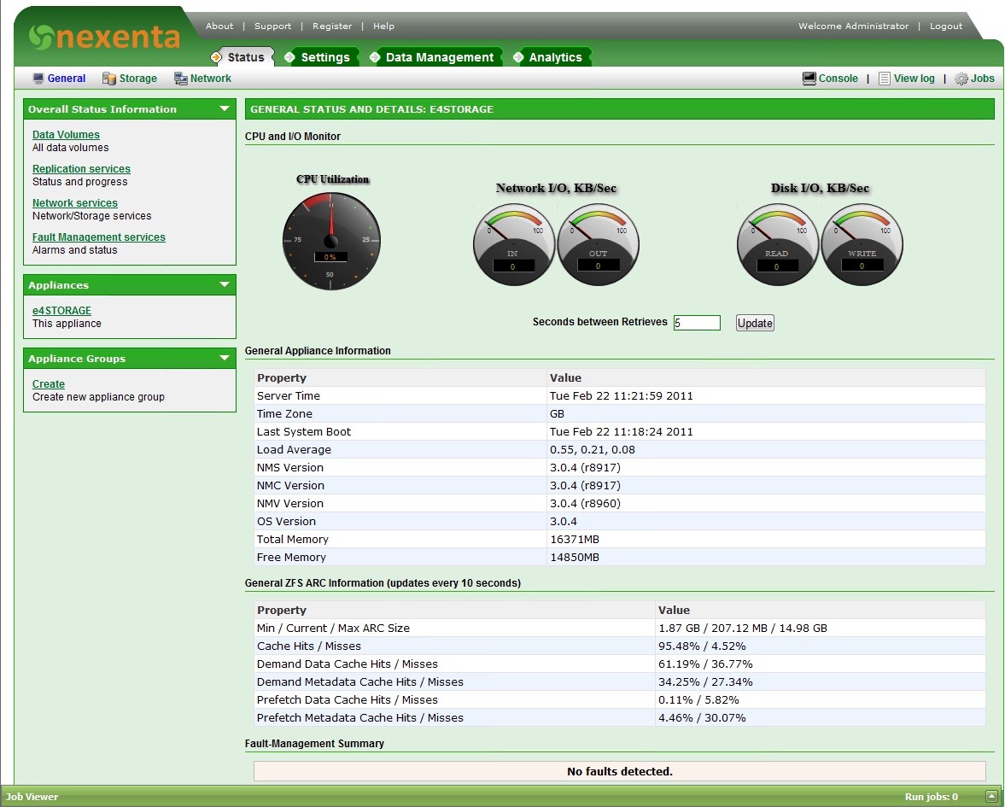The height and width of the screenshot is (807, 1005).
Task: Click the Data Management tab arrow icon
Action: coord(375,57)
